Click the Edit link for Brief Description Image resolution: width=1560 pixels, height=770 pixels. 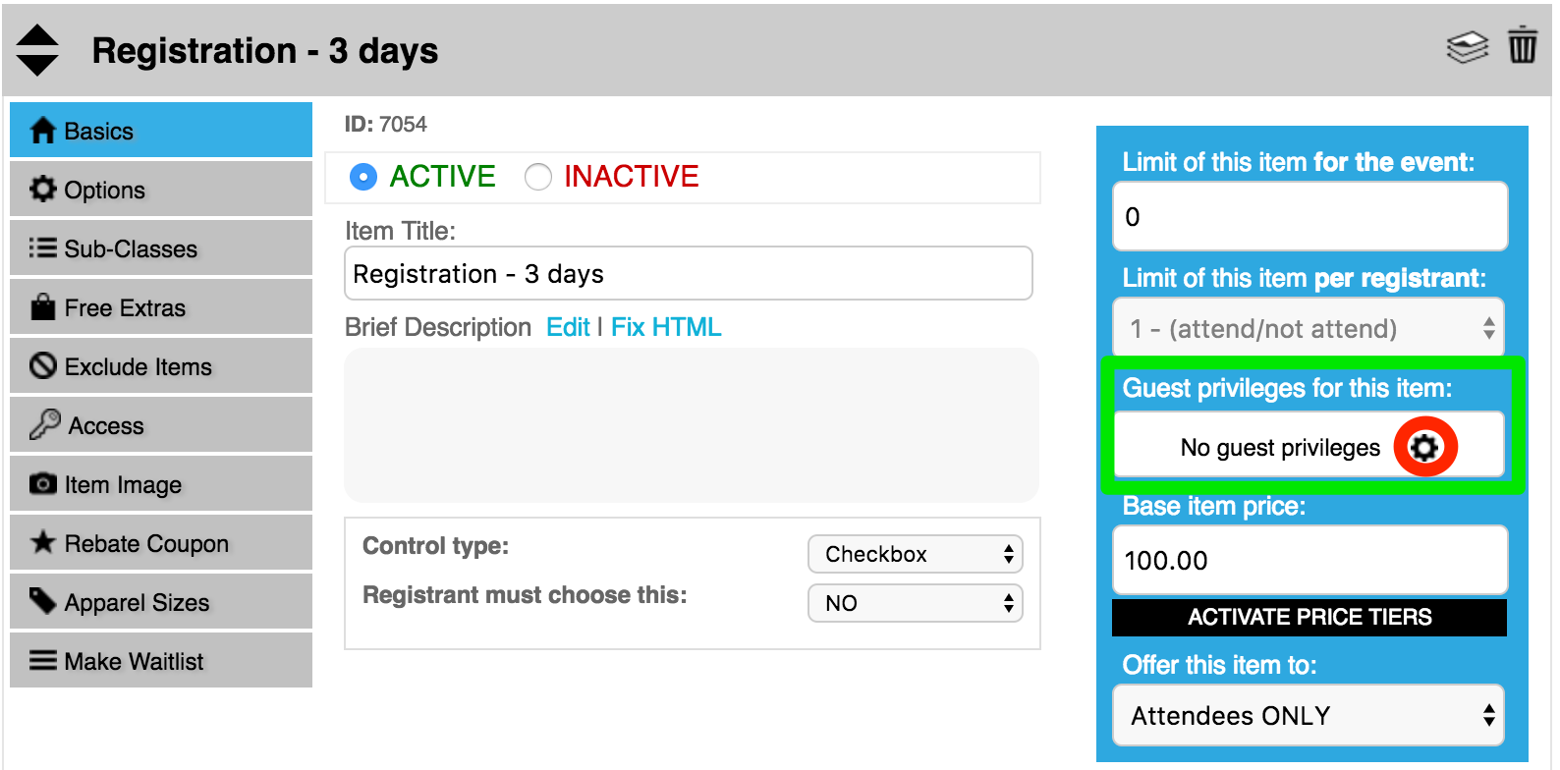pyautogui.click(x=568, y=327)
